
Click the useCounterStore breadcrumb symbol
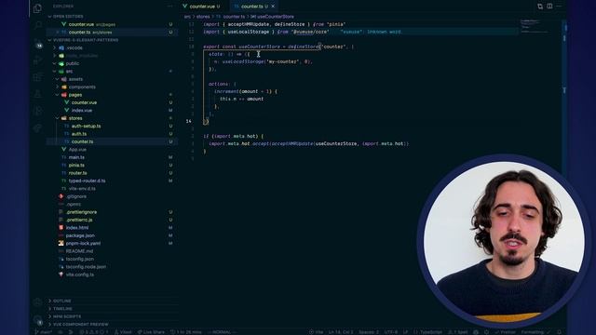coord(273,17)
